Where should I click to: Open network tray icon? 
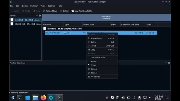pyautogui.click(x=145, y=98)
